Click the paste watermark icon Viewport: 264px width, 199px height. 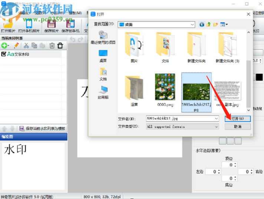42,45
